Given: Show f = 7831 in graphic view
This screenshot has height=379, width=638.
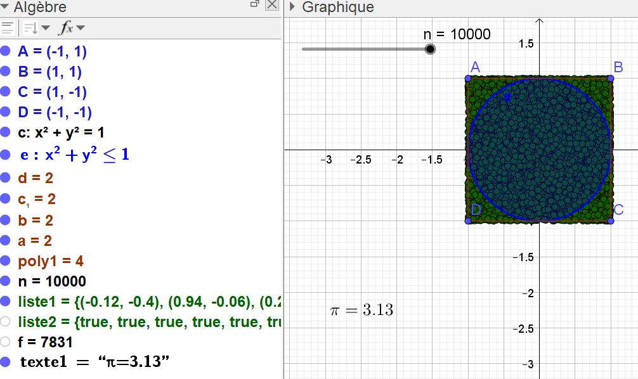Looking at the screenshot, I should (x=5, y=342).
